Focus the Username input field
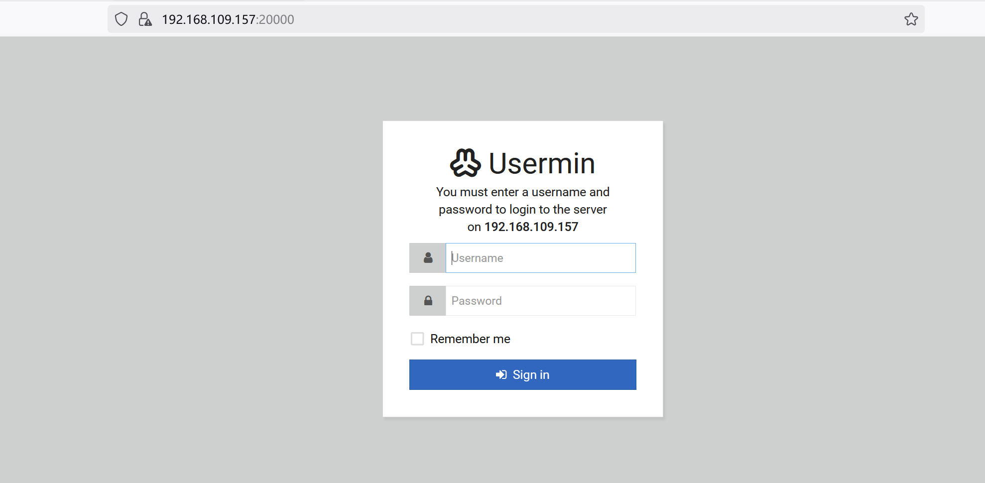This screenshot has height=483, width=985. 541,258
